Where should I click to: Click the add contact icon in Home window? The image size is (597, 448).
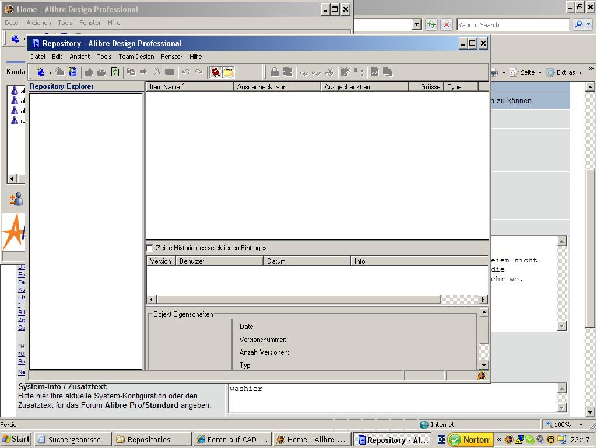pyautogui.click(x=16, y=198)
